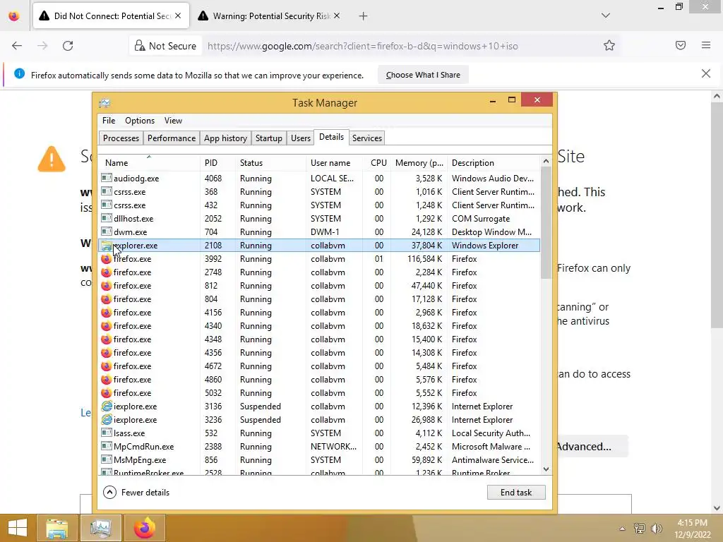Sort by the Description column header
The height and width of the screenshot is (542, 723).
[x=494, y=163]
